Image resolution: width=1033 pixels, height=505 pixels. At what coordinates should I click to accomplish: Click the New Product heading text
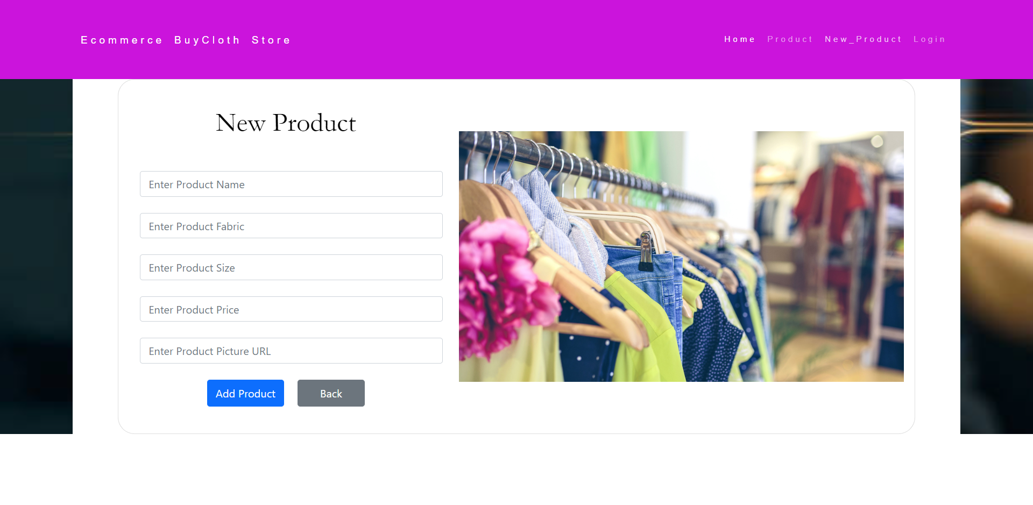click(x=286, y=123)
